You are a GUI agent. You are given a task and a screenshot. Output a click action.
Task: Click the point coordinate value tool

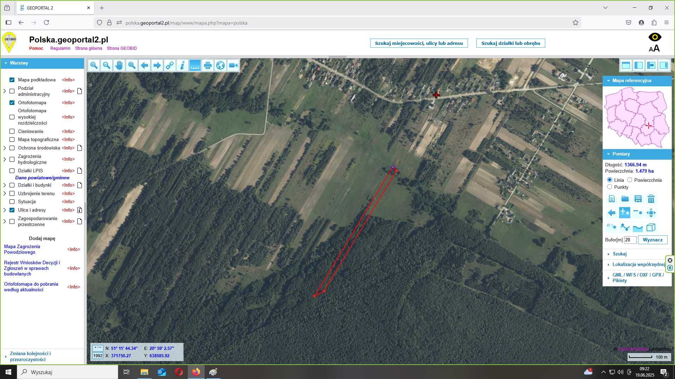[612, 227]
